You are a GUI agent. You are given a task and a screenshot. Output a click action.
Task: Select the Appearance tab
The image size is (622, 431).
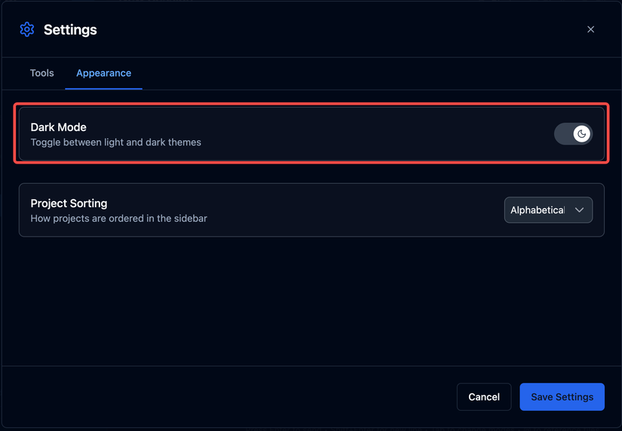pyautogui.click(x=103, y=73)
